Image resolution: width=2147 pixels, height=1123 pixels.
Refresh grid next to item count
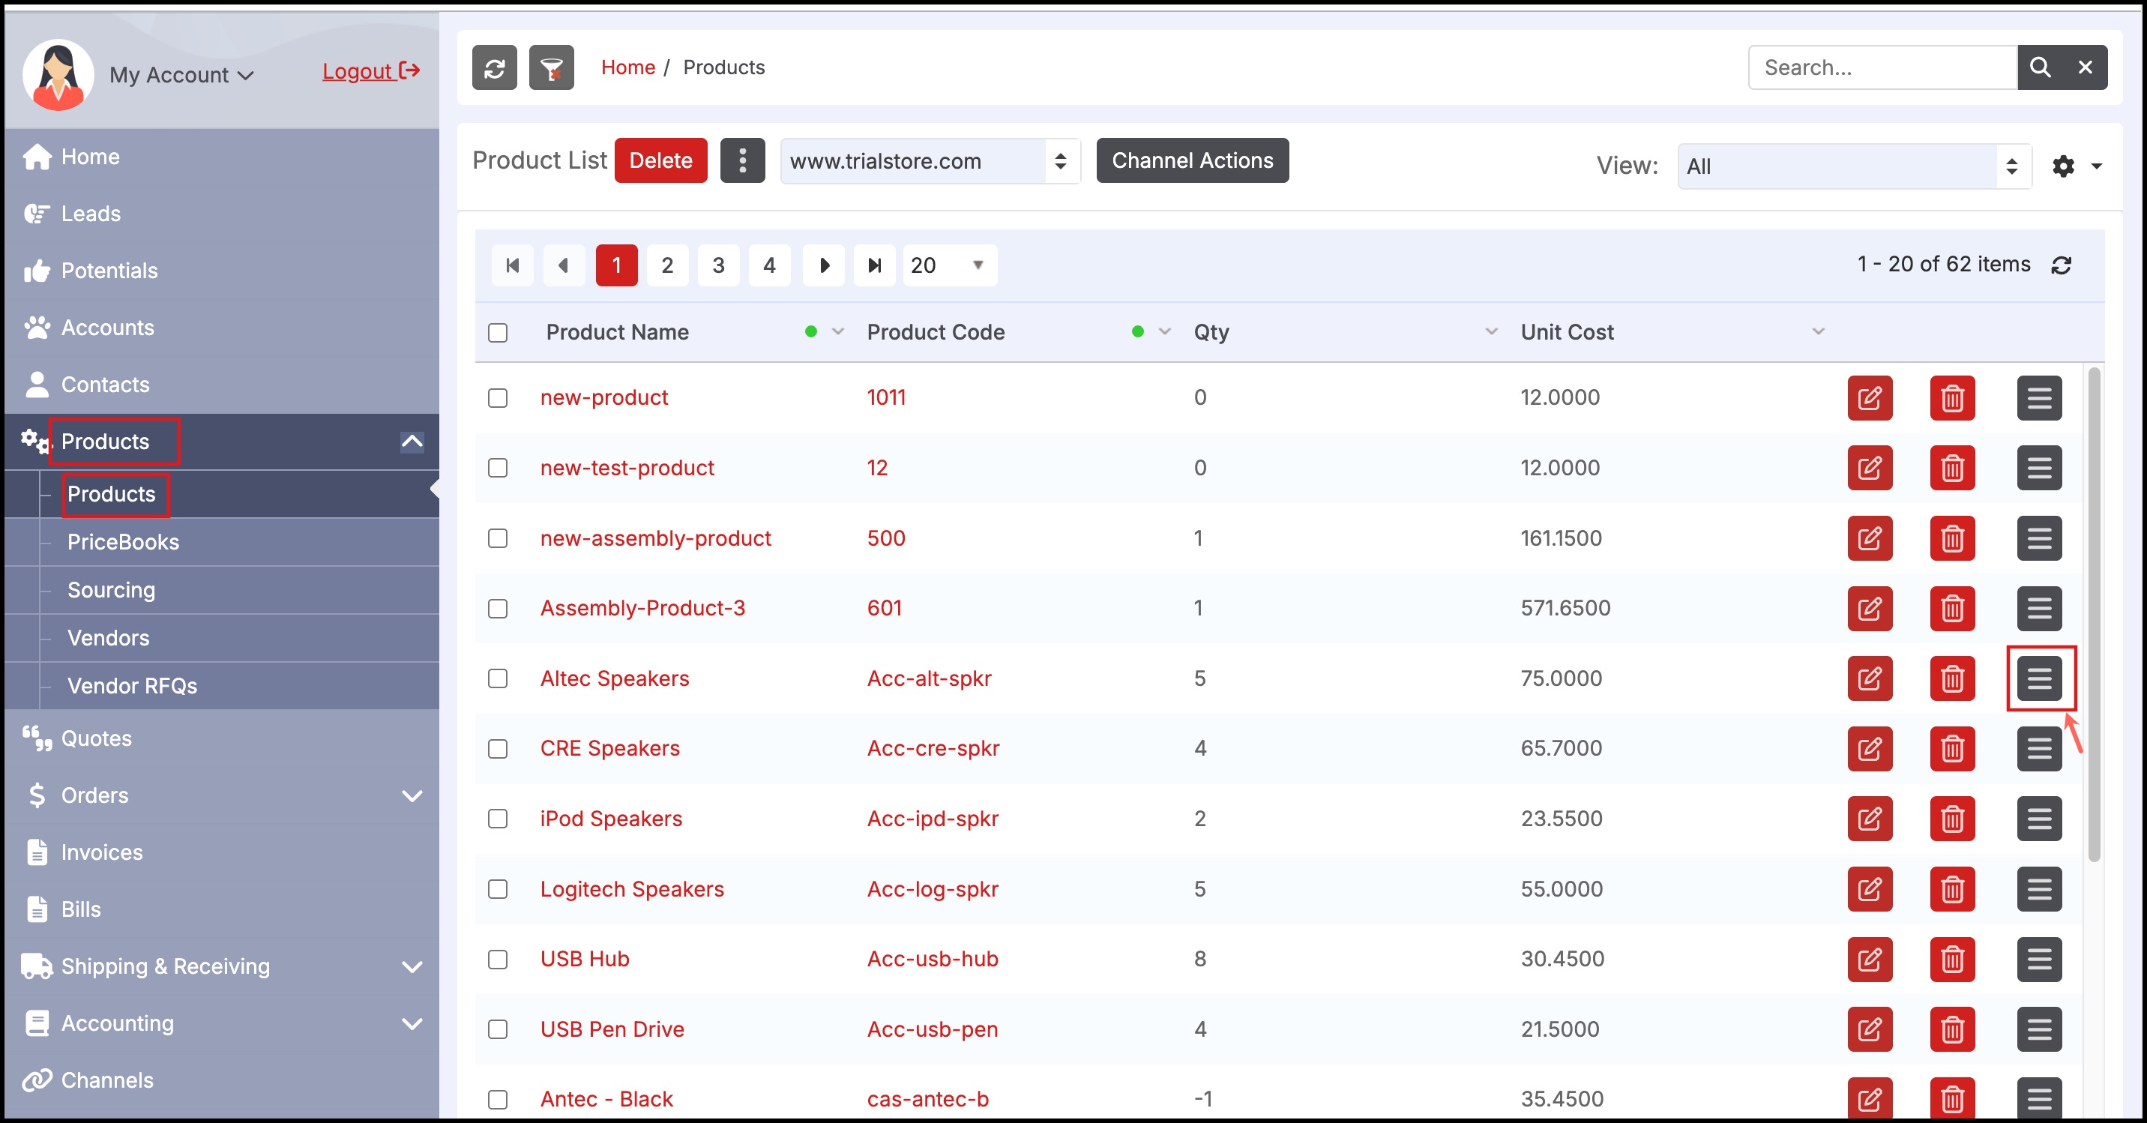point(2061,265)
